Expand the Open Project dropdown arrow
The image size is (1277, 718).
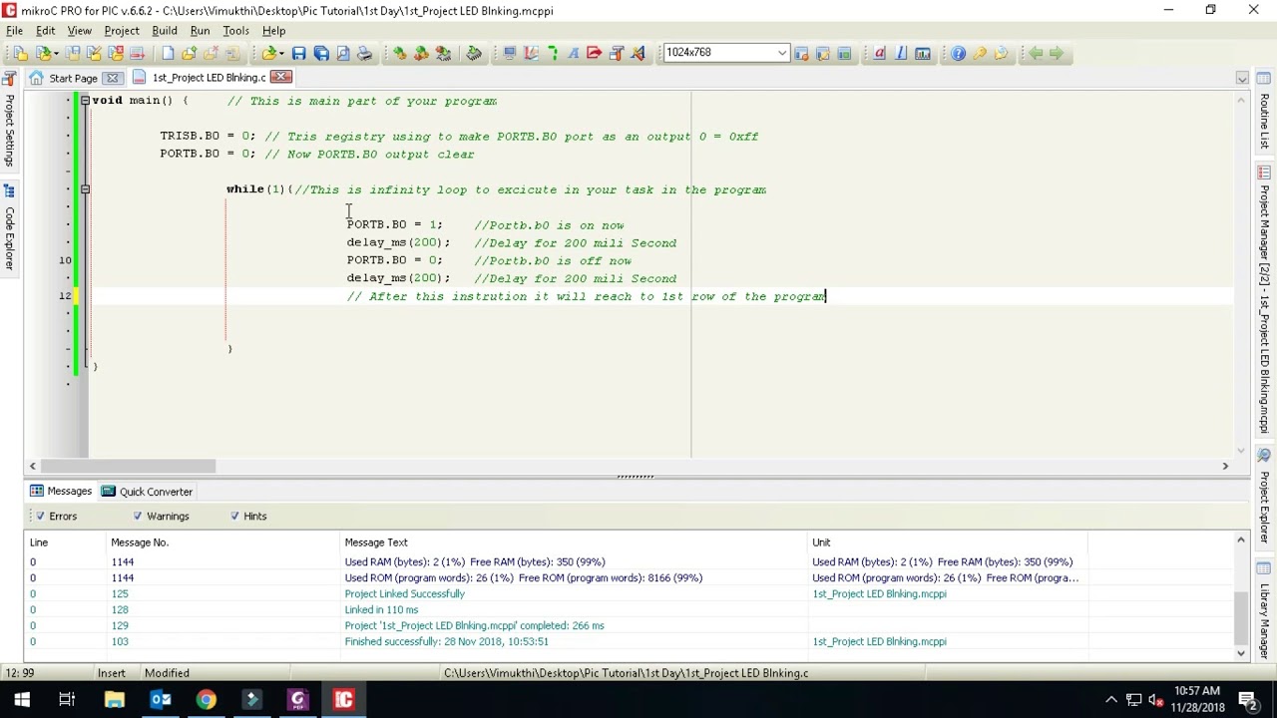(x=55, y=53)
